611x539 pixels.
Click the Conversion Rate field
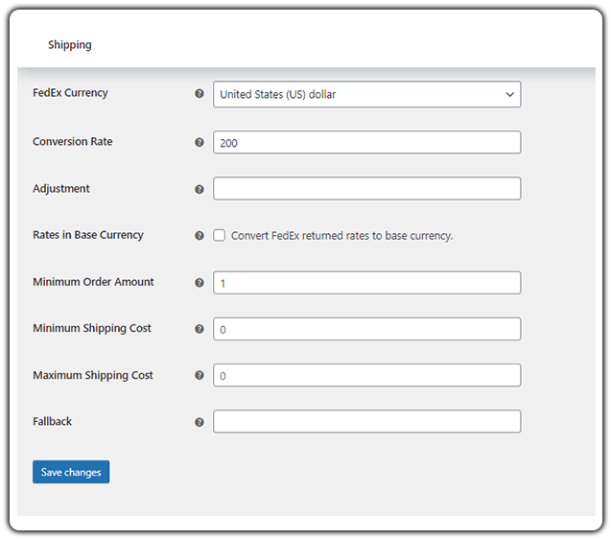coord(366,142)
